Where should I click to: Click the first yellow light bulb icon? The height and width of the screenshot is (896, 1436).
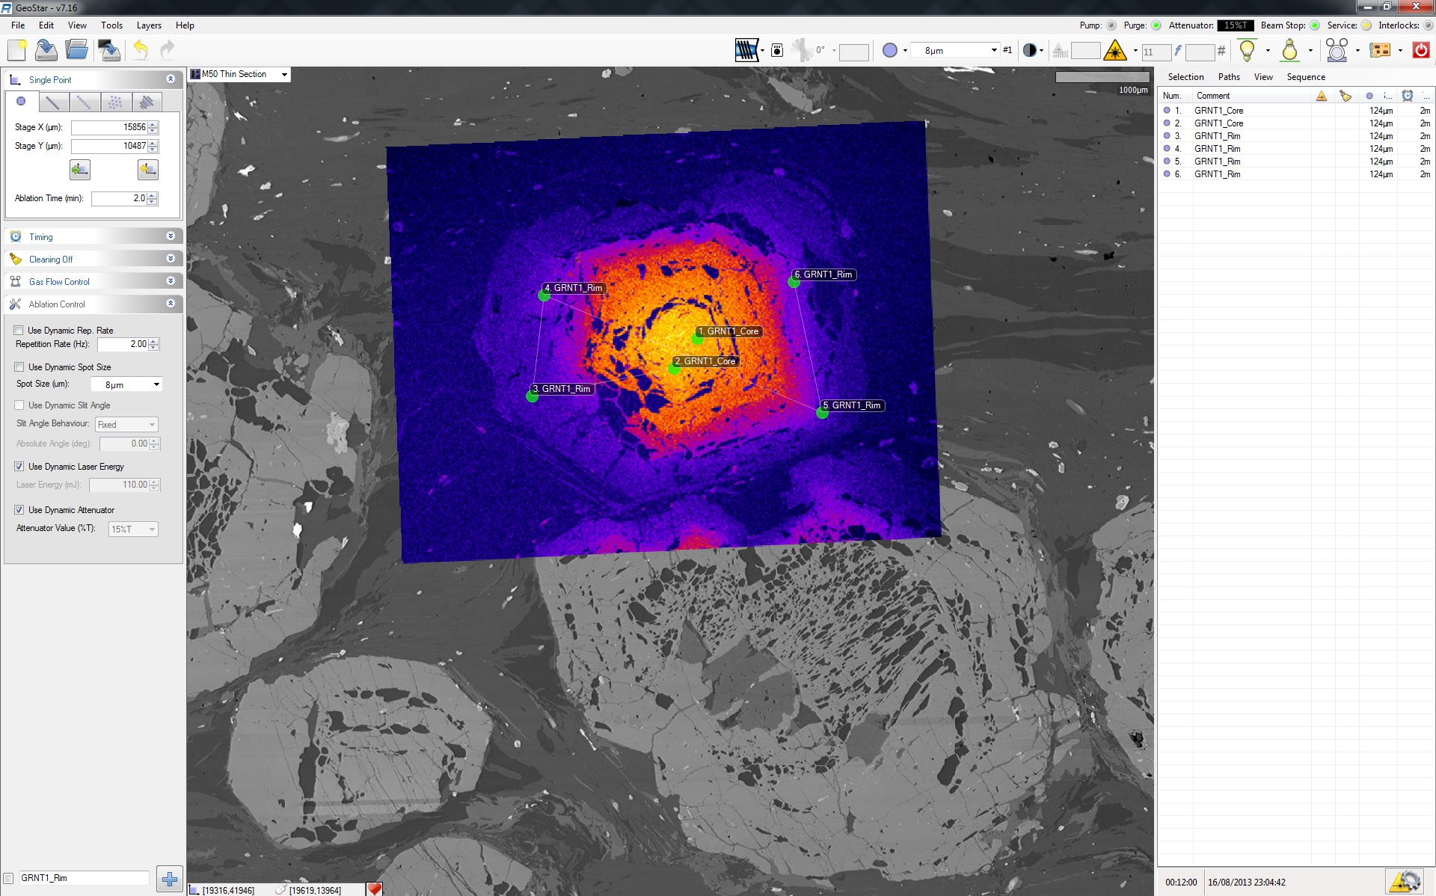(1247, 50)
